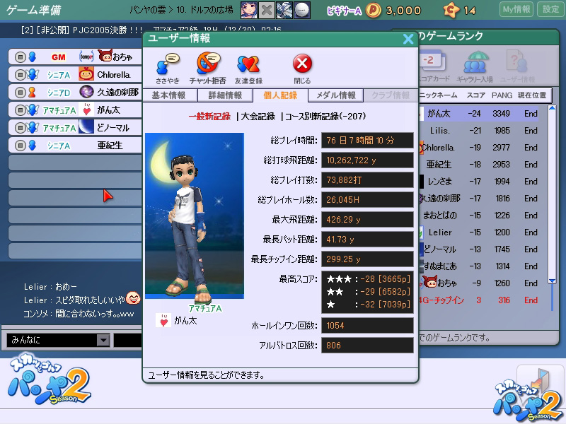The image size is (566, 424).
Task: Open the みんなに chat target dropdown
Action: tap(103, 340)
